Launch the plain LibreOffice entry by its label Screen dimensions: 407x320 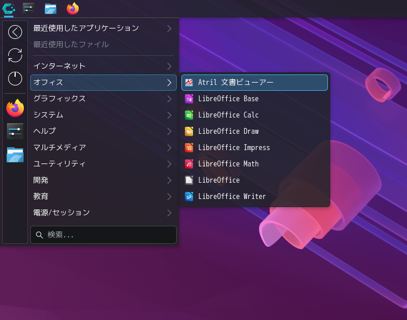pos(219,180)
